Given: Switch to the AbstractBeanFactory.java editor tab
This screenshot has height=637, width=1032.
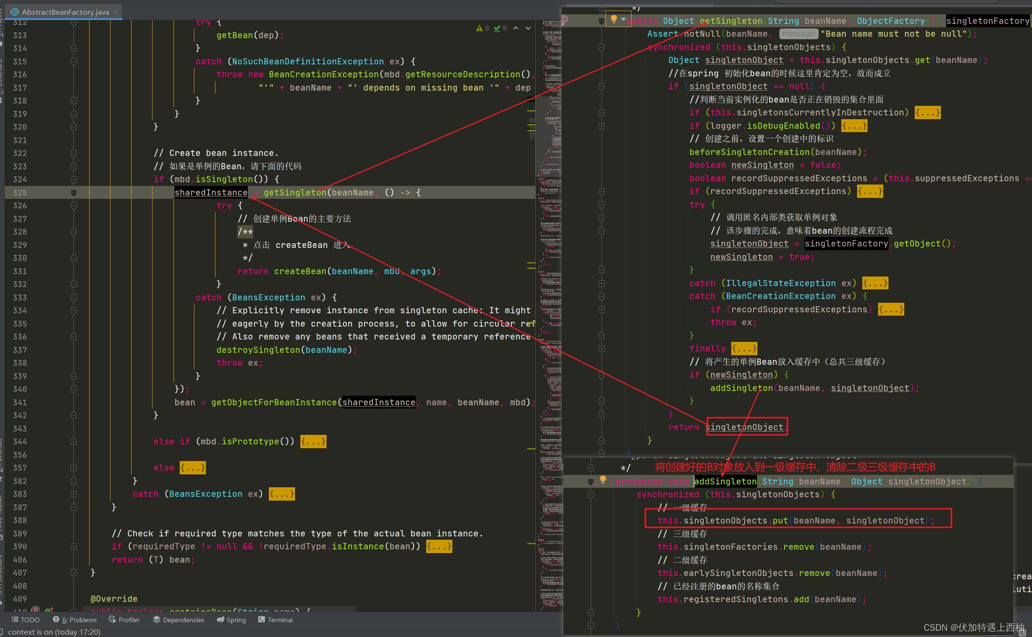Looking at the screenshot, I should click(65, 12).
